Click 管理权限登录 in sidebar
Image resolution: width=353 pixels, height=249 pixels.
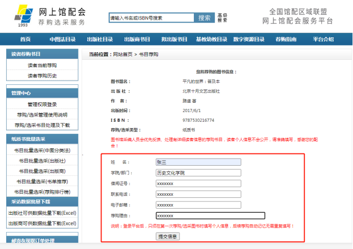[42, 104]
